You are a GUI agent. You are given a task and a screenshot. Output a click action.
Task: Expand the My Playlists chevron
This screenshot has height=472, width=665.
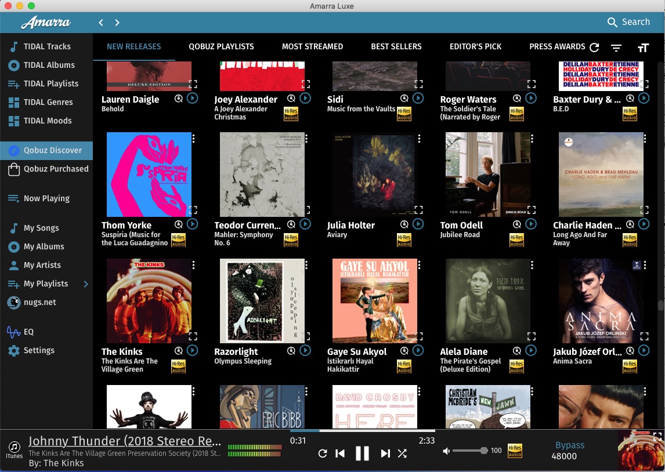86,284
